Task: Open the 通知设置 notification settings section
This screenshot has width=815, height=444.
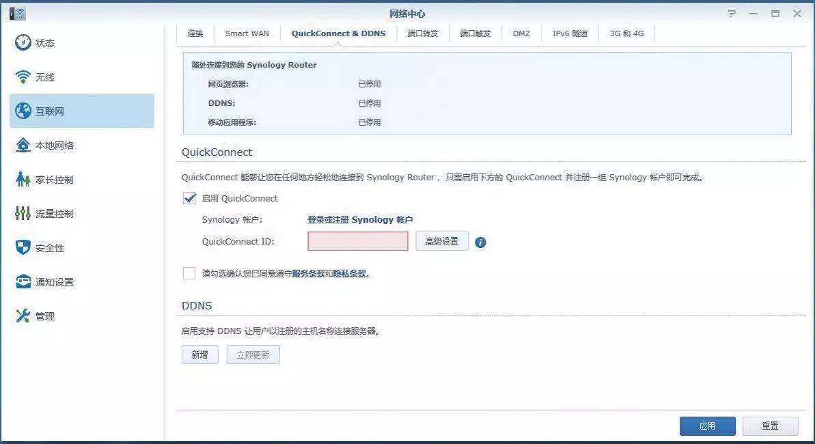Action: click(x=81, y=282)
